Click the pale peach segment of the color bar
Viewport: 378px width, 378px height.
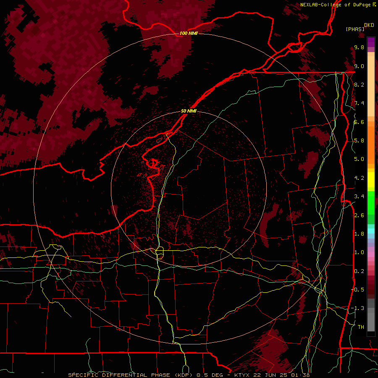tap(371, 87)
